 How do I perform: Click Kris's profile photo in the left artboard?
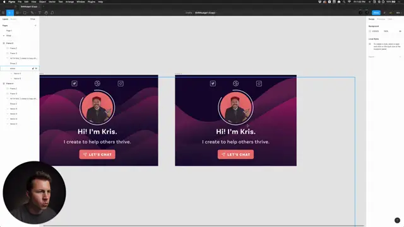[97, 108]
